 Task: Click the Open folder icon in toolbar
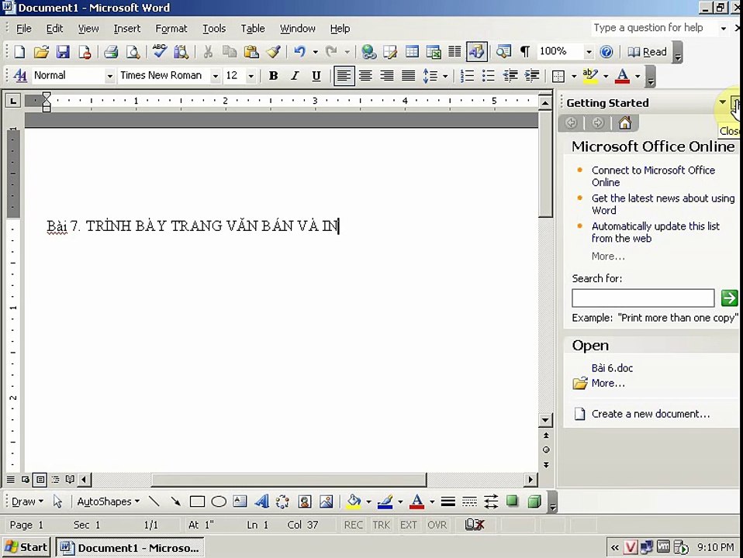click(41, 52)
